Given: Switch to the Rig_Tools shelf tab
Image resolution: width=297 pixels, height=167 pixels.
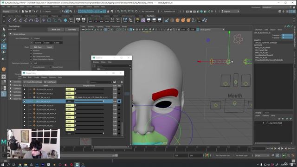Looking at the screenshot, I should 150,16.
